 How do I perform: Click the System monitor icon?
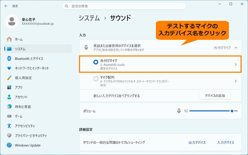[x=9, y=49]
